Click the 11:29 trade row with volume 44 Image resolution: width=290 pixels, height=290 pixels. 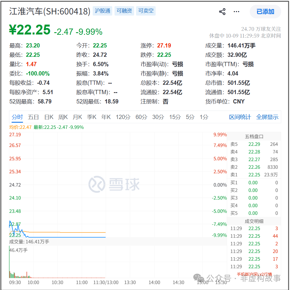click(x=254, y=236)
